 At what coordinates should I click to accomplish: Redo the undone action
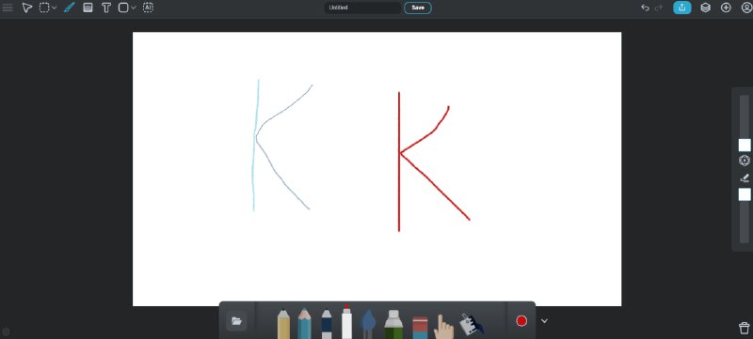pos(659,8)
